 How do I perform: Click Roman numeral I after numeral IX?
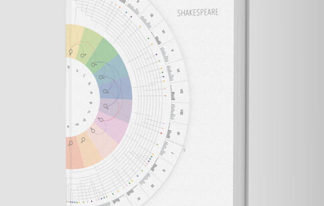(x=172, y=153)
